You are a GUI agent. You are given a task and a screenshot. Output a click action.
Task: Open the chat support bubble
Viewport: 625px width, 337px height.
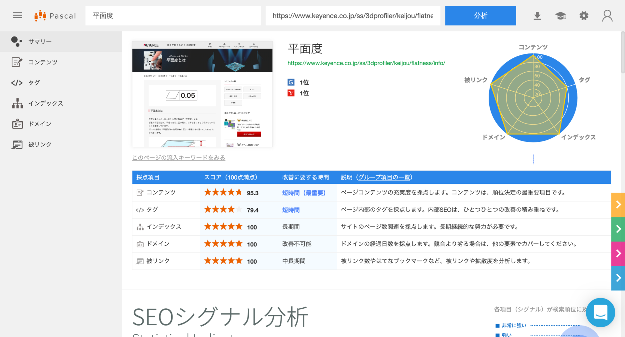pos(600,313)
